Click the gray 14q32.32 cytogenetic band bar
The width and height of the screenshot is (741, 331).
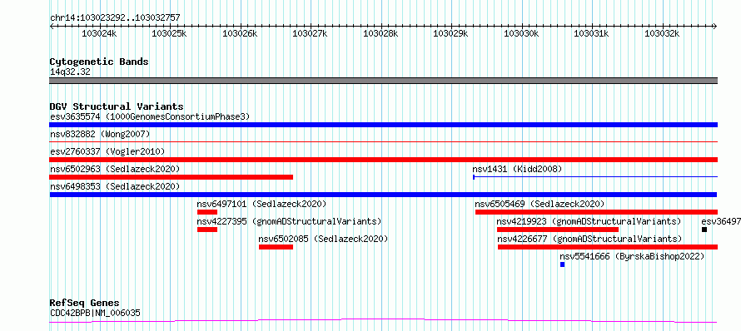click(x=383, y=81)
